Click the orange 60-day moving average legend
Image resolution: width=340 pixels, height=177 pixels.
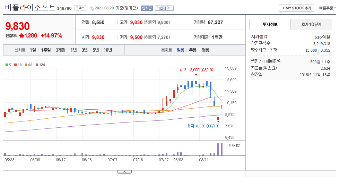coord(29,65)
